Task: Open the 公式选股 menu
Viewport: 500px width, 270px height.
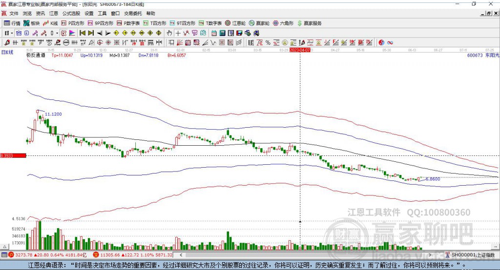Action: coord(71,13)
